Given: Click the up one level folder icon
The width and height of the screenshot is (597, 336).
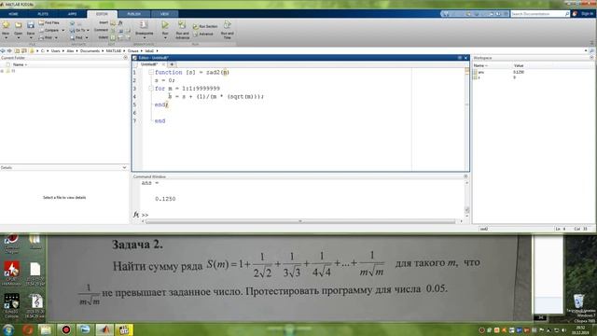Looking at the screenshot, I should (x=17, y=50).
